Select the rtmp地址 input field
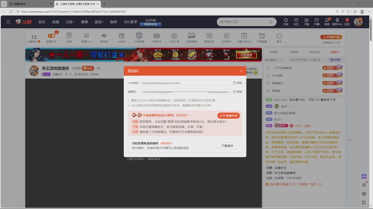 [186, 83]
